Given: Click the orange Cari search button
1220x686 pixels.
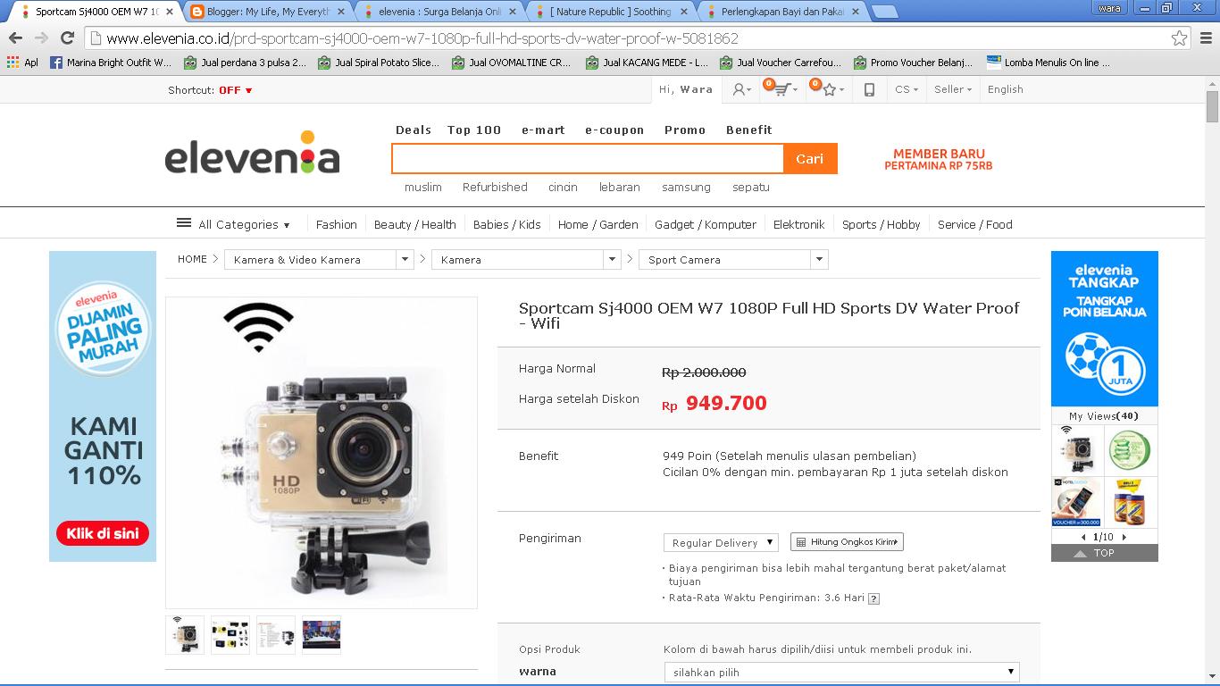Looking at the screenshot, I should pos(810,158).
